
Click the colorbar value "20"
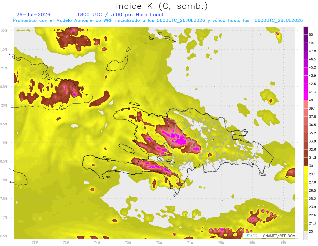pos(311,231)
